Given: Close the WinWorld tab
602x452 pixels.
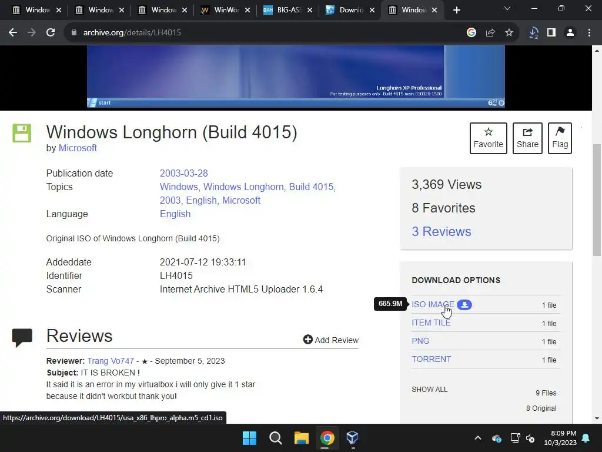Looking at the screenshot, I should 248,10.
